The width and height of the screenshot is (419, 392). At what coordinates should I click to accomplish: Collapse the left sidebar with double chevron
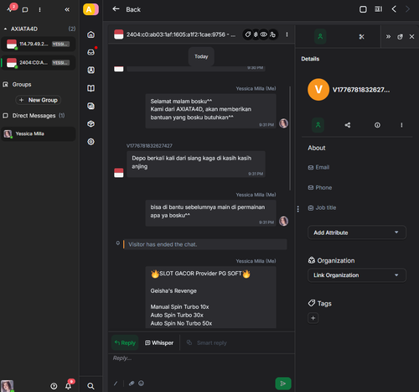click(67, 10)
